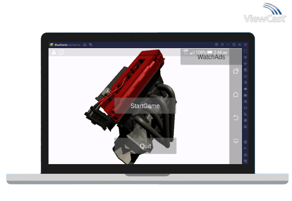Click the volume down icon in sidebar
Screen dimensions: 292x201
[x=245, y=64]
